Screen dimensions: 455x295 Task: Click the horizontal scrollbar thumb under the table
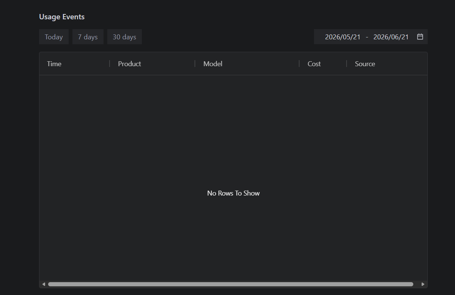231,284
